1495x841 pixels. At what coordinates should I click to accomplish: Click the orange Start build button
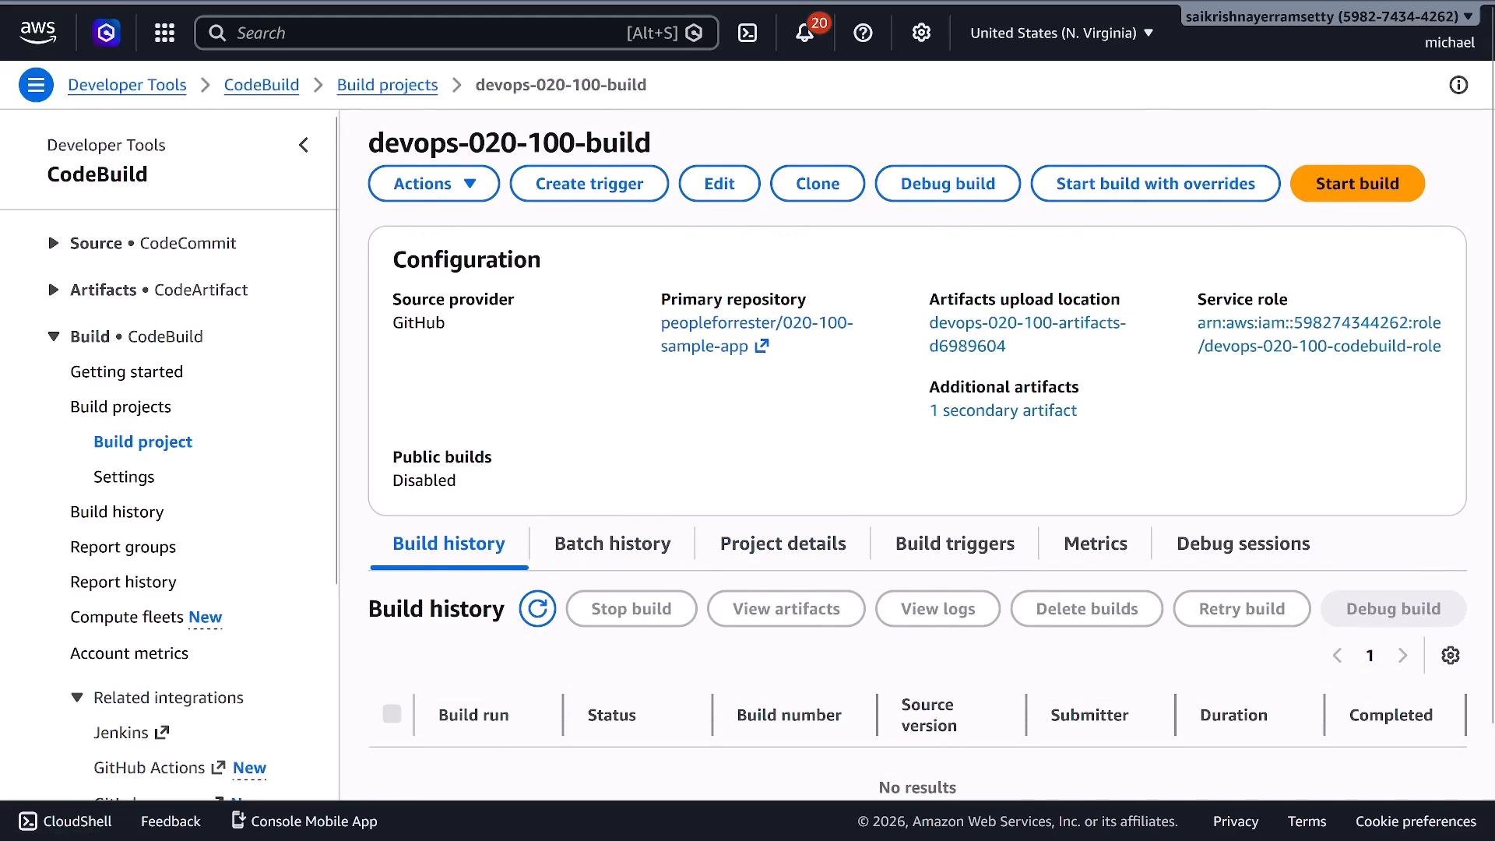click(1357, 184)
